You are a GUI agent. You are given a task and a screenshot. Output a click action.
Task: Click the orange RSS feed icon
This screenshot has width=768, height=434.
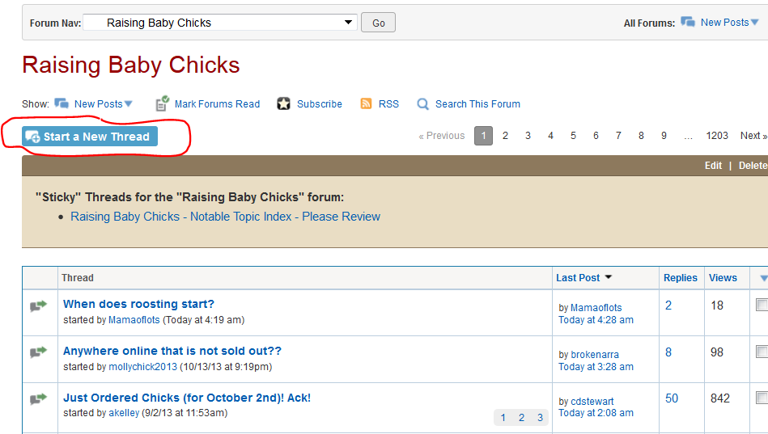coord(366,103)
